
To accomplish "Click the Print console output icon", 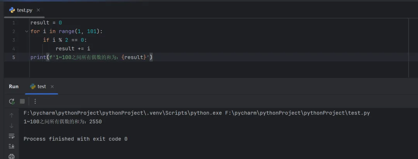I will 12,156.
